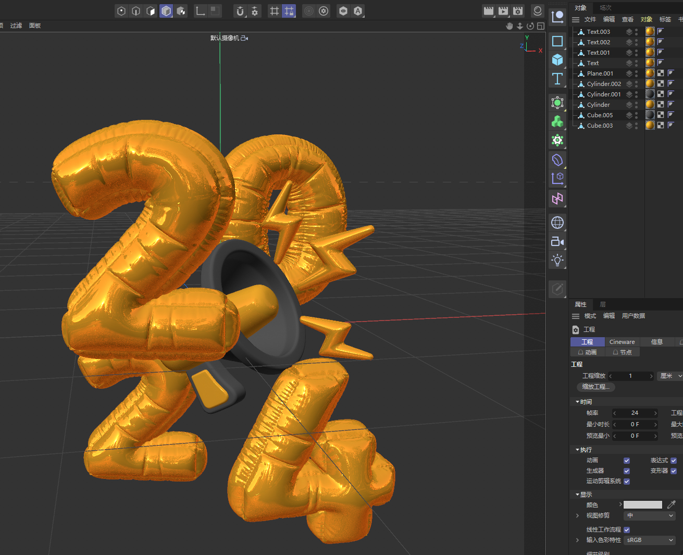Open the 查看 menu in object manager

[628, 19]
